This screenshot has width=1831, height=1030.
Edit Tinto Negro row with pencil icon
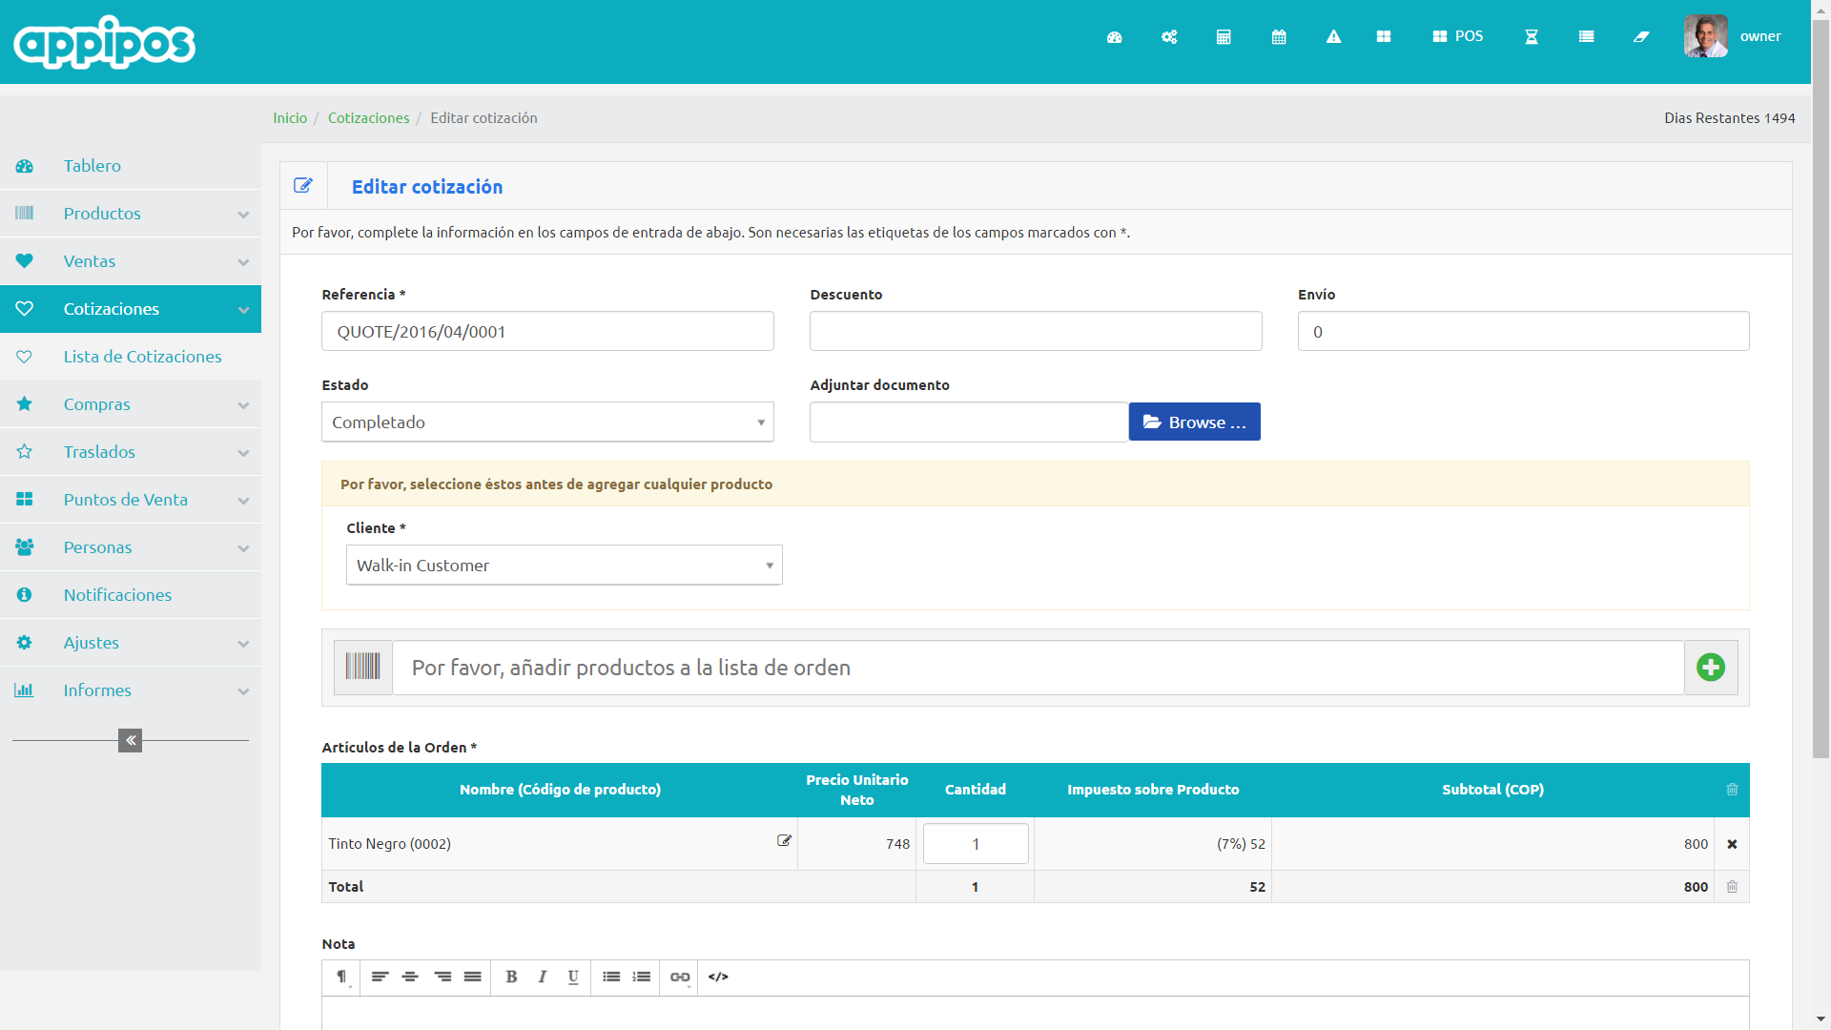tap(784, 840)
